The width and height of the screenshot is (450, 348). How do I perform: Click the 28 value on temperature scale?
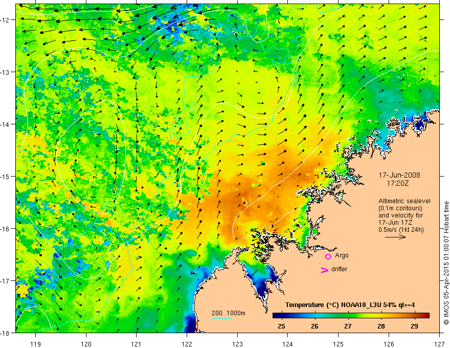point(381,326)
